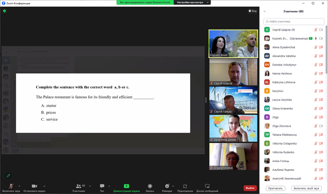Viewport: 328px width, 194px height.
Task: Click answer option A. starter on the slide
Action: (49, 106)
